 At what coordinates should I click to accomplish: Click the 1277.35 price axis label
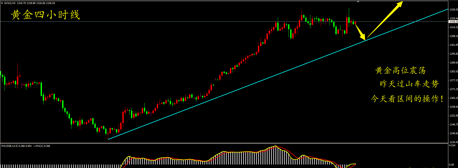click(454, 80)
